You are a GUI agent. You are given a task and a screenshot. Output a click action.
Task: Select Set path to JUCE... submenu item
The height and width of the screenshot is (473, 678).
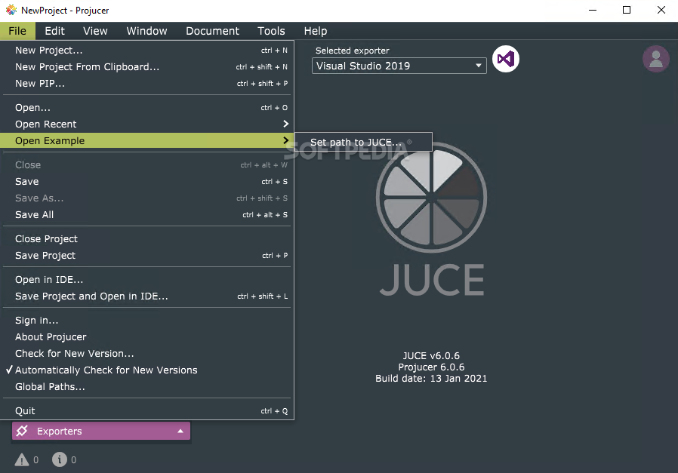363,142
